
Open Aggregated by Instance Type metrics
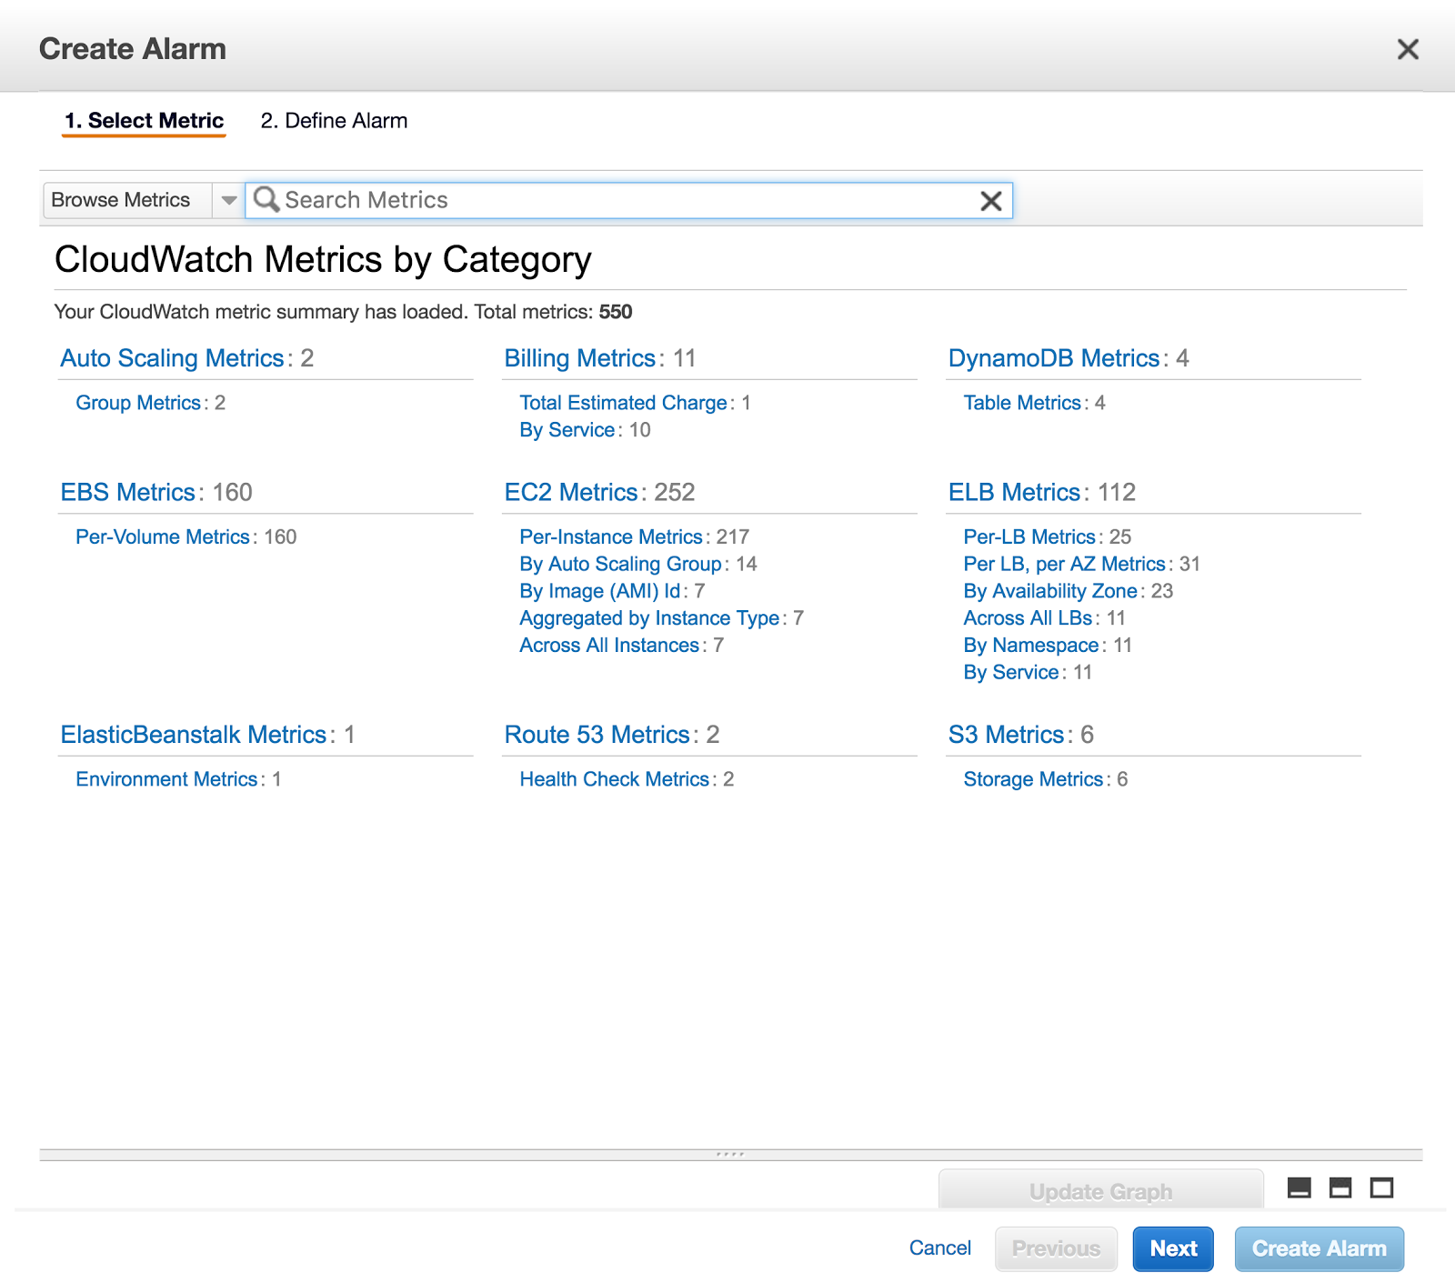[649, 618]
